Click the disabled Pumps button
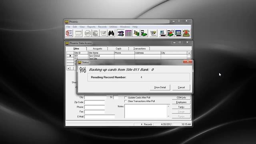The image size is (256, 144). point(181,116)
